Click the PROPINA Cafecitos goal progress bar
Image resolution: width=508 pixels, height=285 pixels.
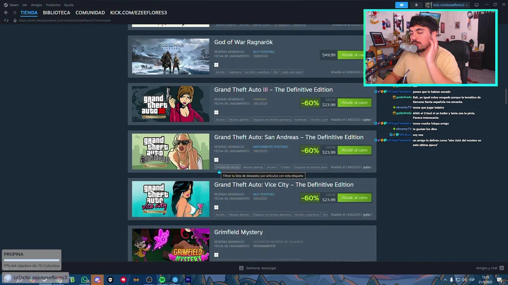coord(31,260)
